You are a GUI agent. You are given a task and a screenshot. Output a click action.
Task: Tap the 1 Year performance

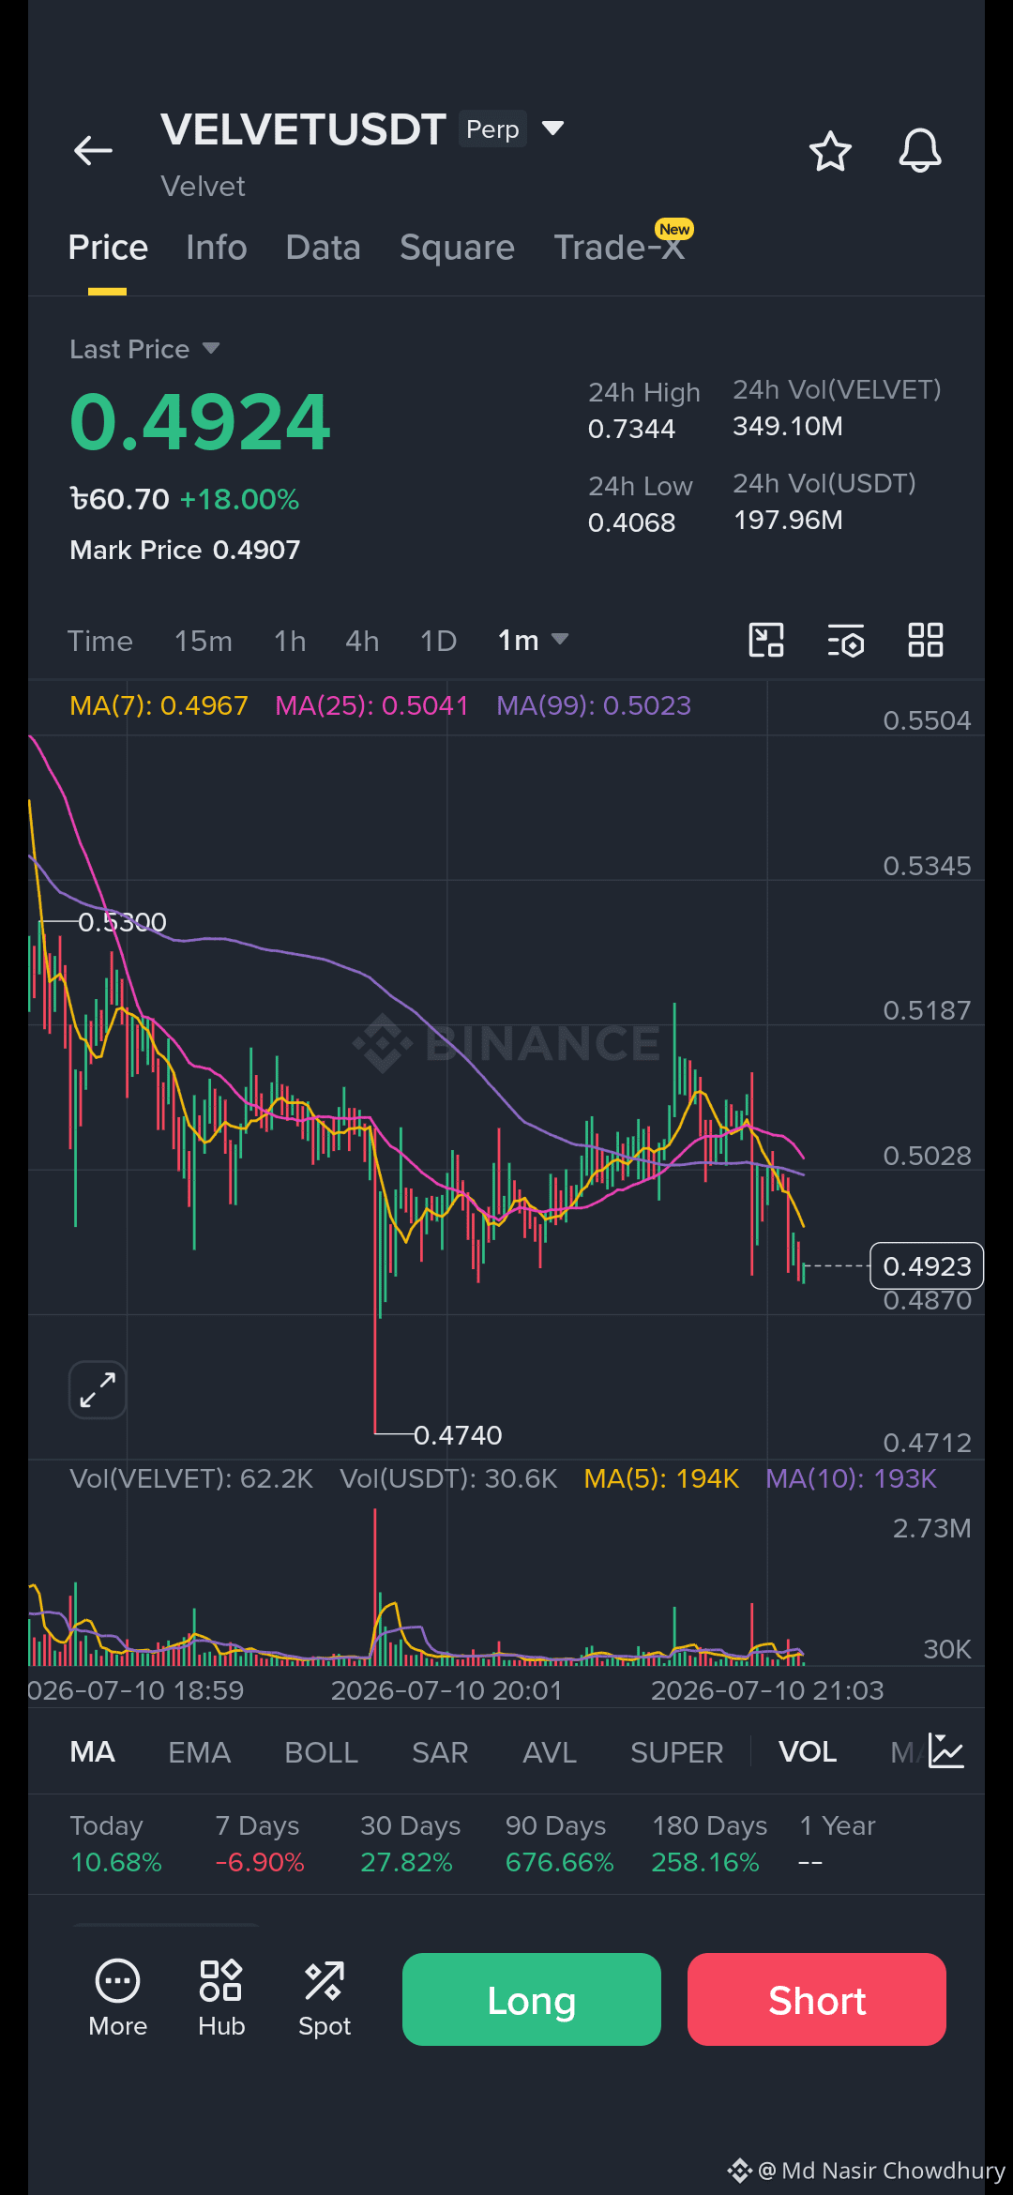click(x=837, y=1843)
